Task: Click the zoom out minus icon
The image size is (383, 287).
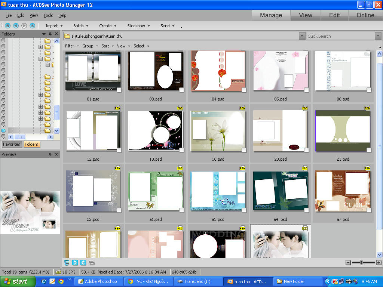Action: 348,263
